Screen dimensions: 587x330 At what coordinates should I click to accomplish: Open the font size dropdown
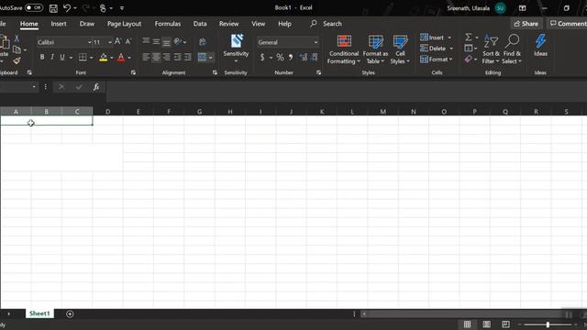[110, 42]
